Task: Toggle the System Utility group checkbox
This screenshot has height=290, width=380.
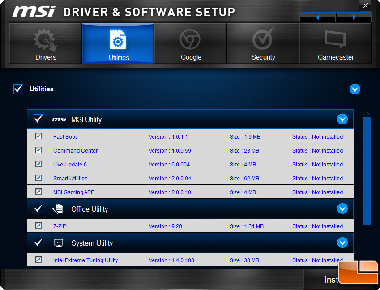Action: [x=38, y=243]
